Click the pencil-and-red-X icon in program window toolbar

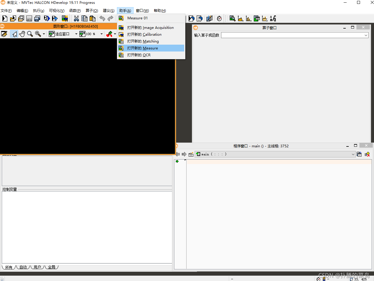pos(367,154)
